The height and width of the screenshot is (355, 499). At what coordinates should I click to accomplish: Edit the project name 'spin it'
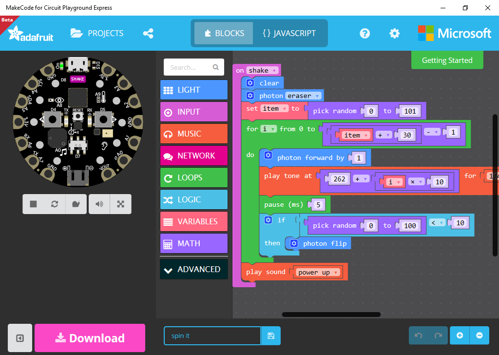coord(212,335)
